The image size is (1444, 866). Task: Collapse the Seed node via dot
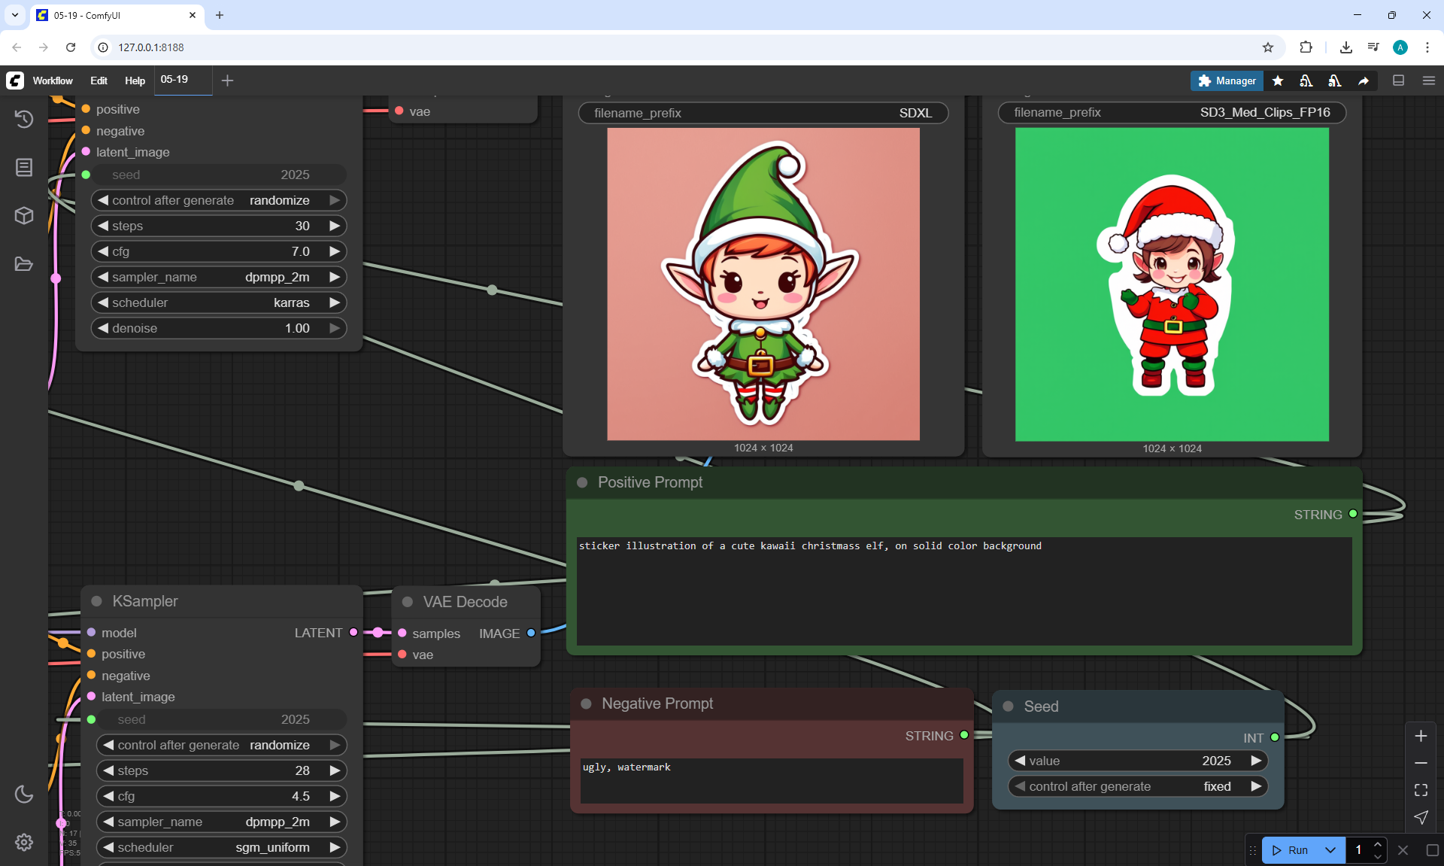(x=1009, y=706)
